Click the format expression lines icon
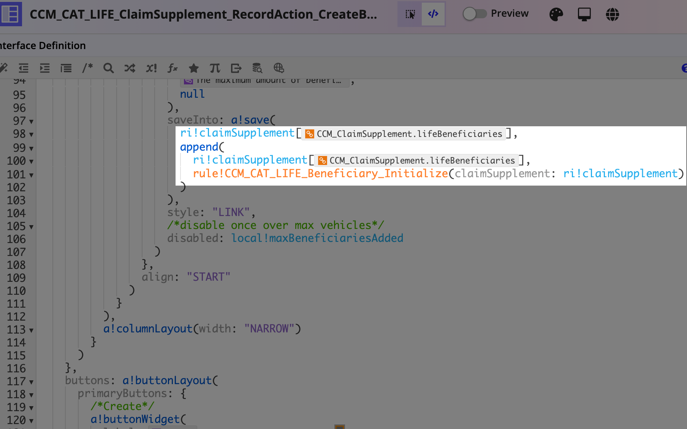The width and height of the screenshot is (687, 429). (x=66, y=68)
